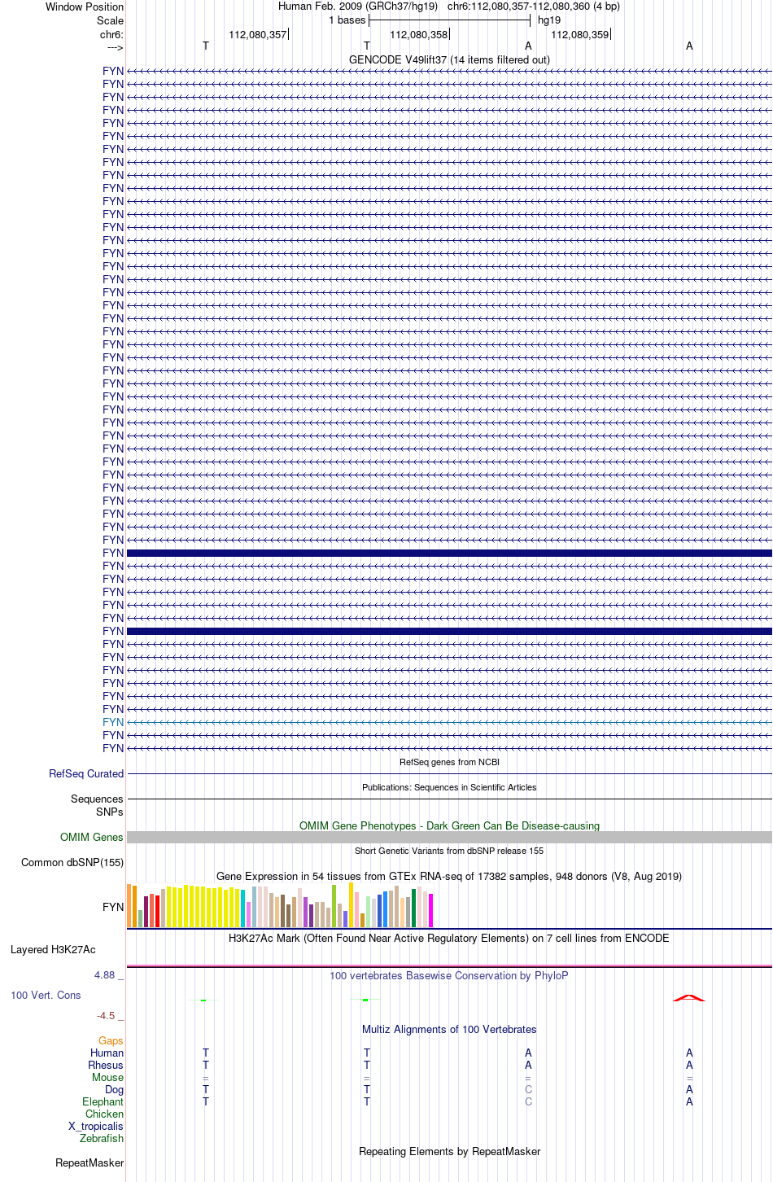Open the RepeatMasker track label
This screenshot has width=773, height=1182.
[90, 1162]
